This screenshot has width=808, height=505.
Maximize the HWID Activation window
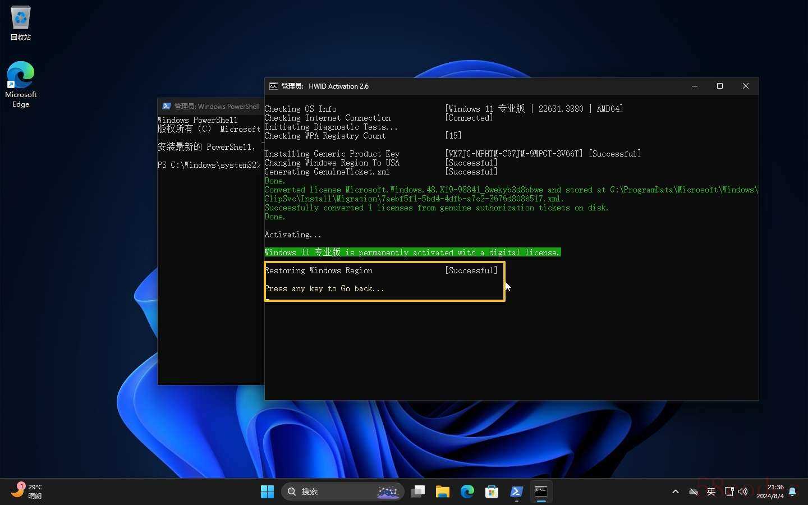coord(720,86)
